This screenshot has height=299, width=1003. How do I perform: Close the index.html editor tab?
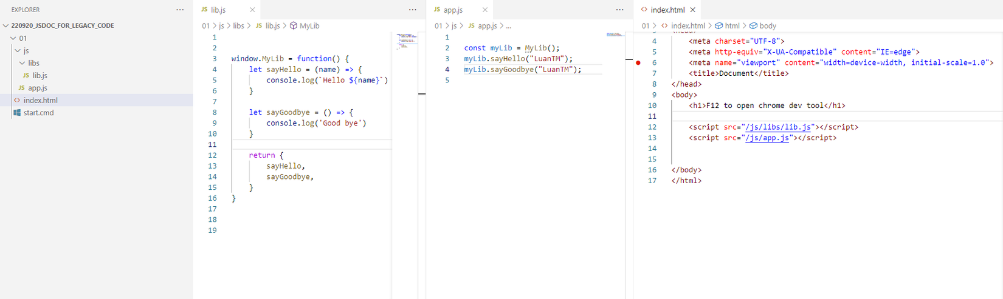(692, 10)
